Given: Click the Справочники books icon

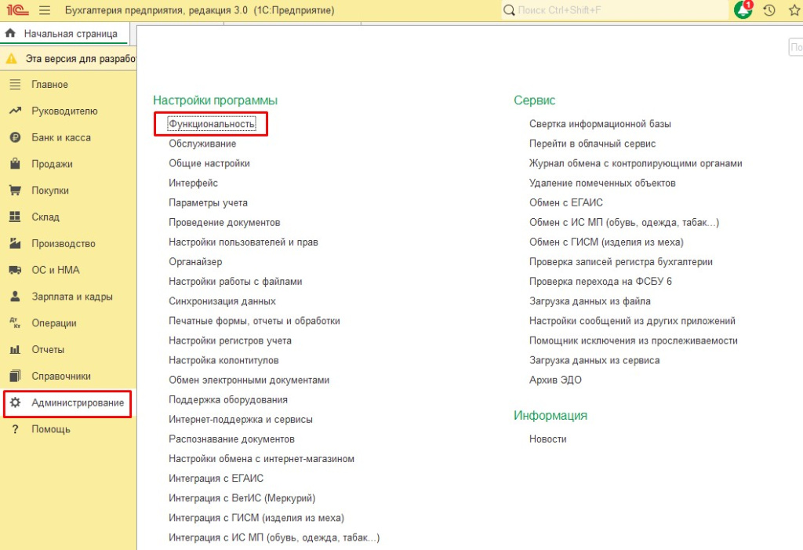Looking at the screenshot, I should [x=16, y=376].
